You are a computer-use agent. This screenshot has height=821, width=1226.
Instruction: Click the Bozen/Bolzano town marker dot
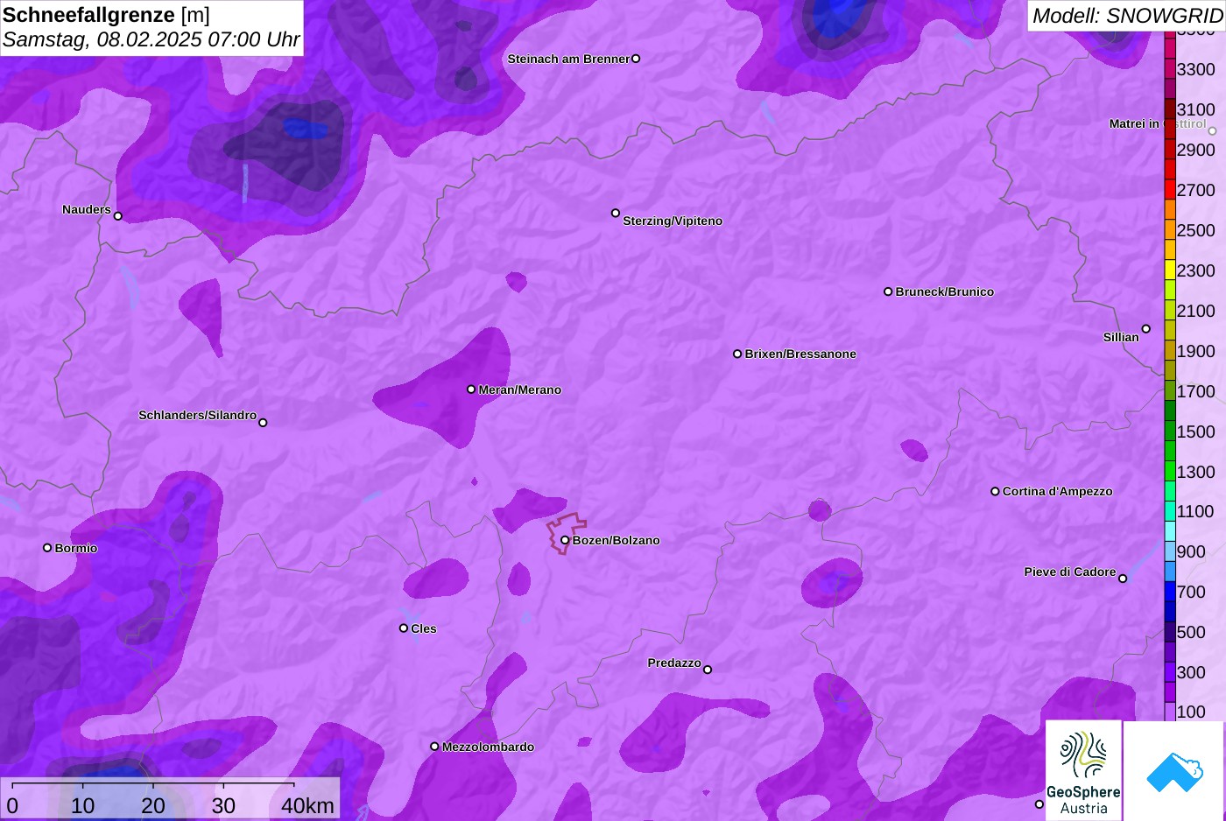[x=565, y=540]
